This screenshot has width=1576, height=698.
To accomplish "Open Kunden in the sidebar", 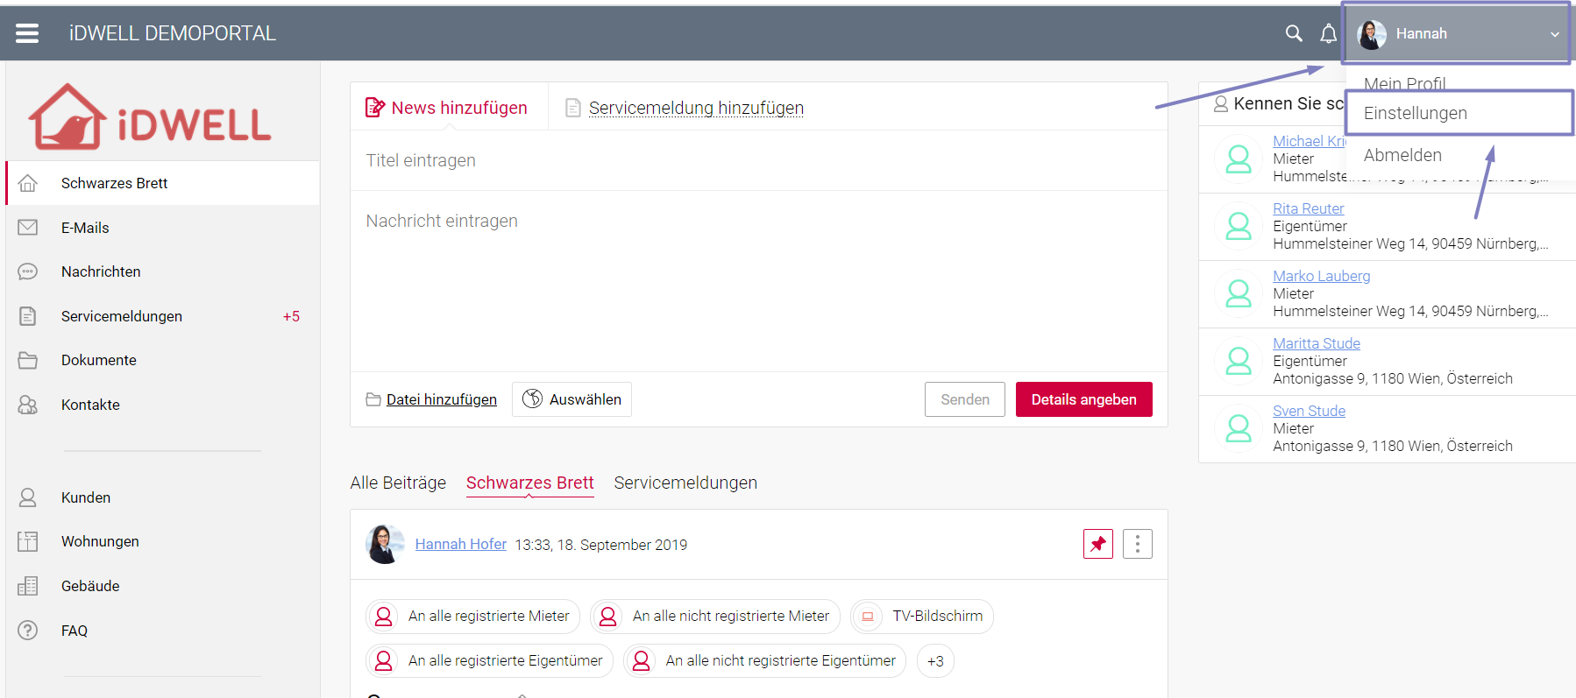I will 86,497.
